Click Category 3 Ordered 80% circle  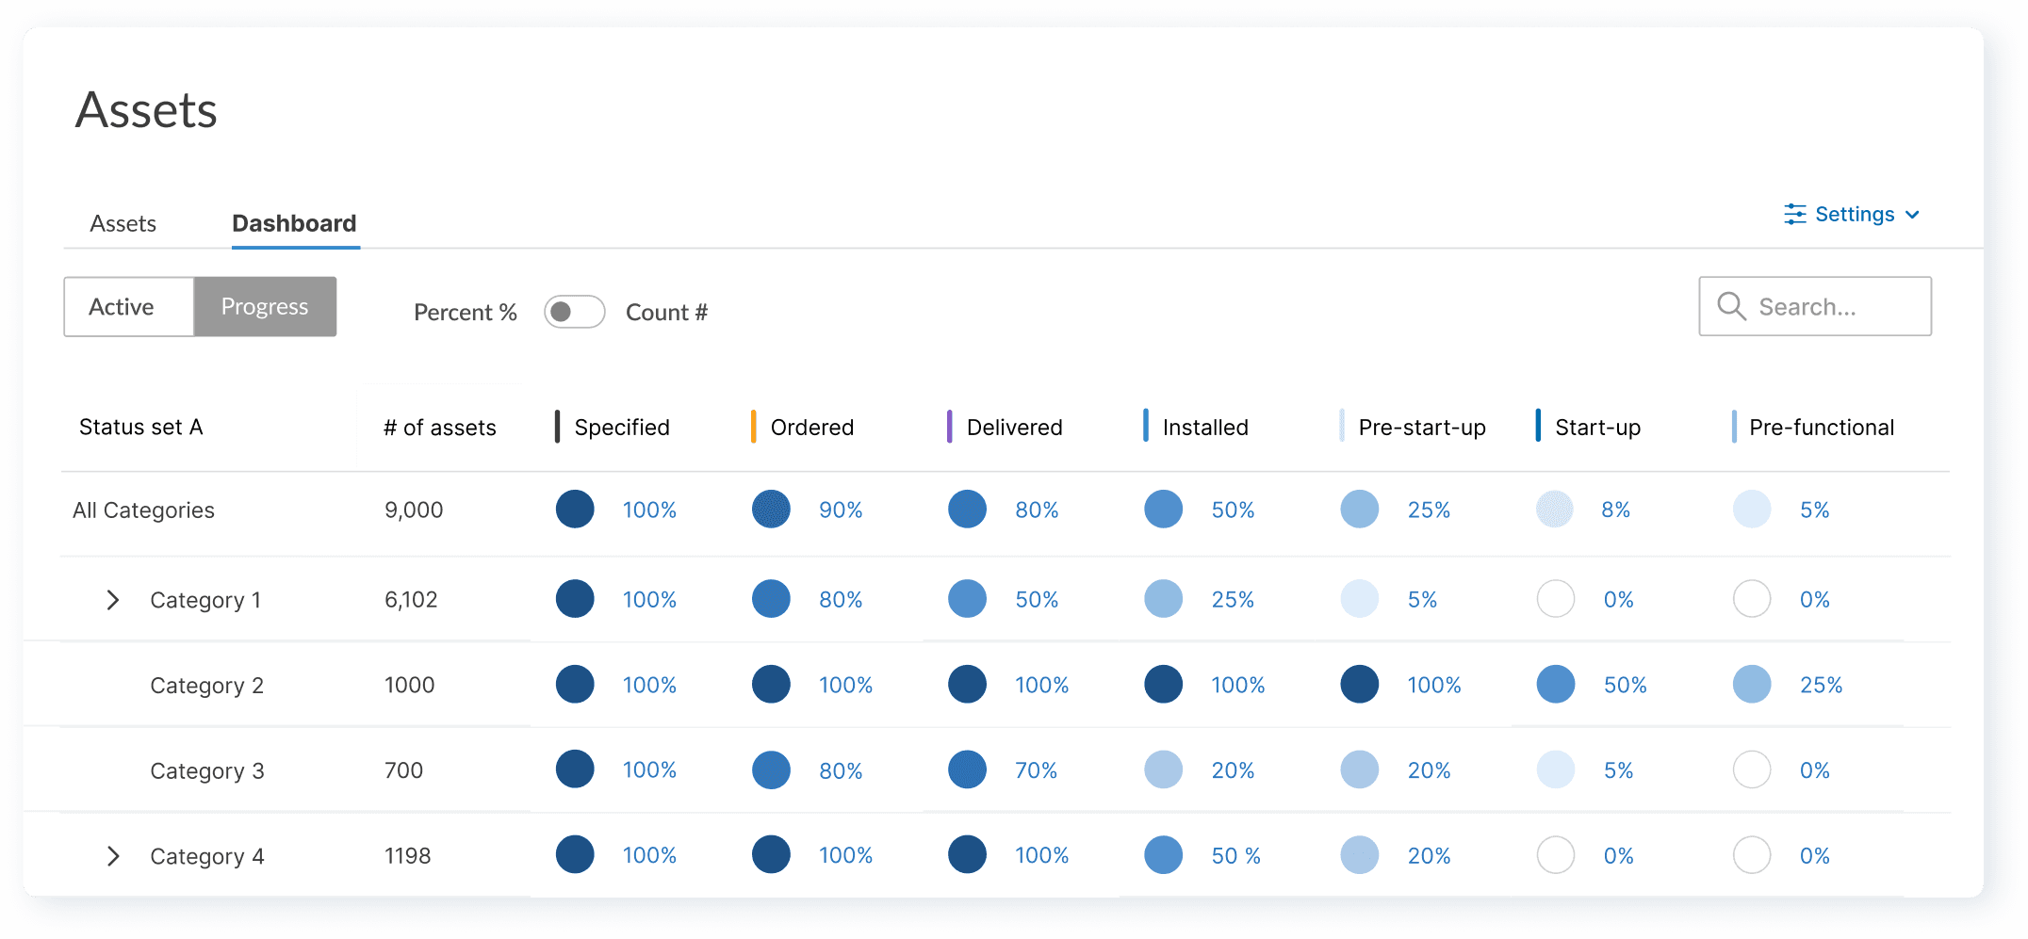coord(771,770)
